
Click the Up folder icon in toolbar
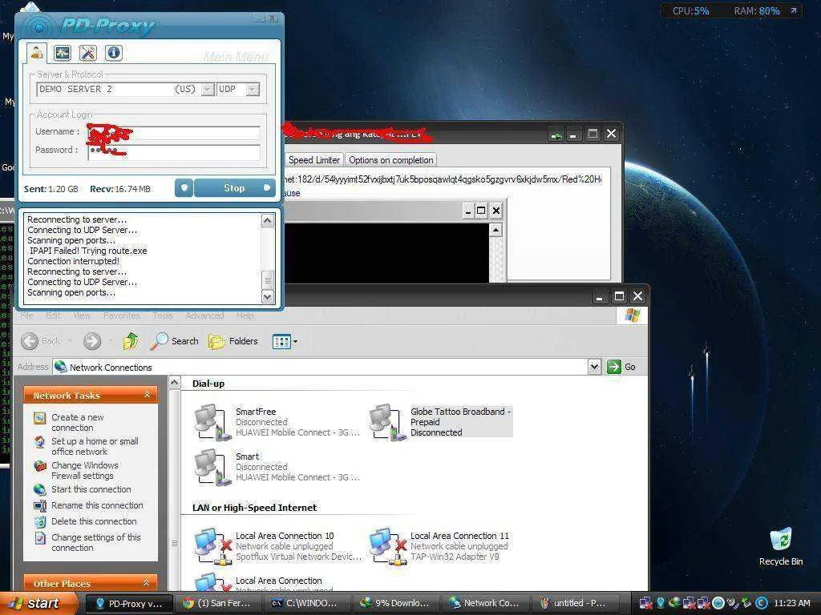pos(131,341)
